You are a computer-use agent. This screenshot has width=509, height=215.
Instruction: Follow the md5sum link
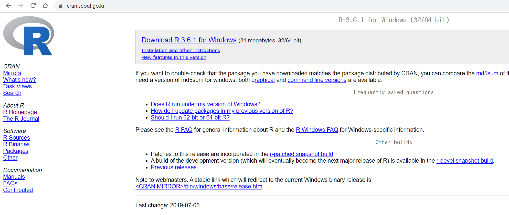tap(487, 73)
